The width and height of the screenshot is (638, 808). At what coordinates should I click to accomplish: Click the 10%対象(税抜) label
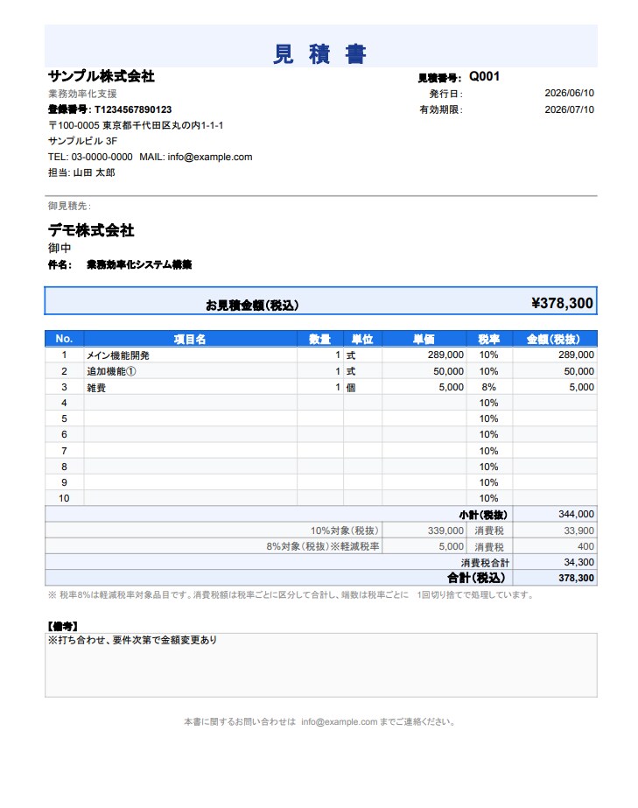pyautogui.click(x=345, y=530)
